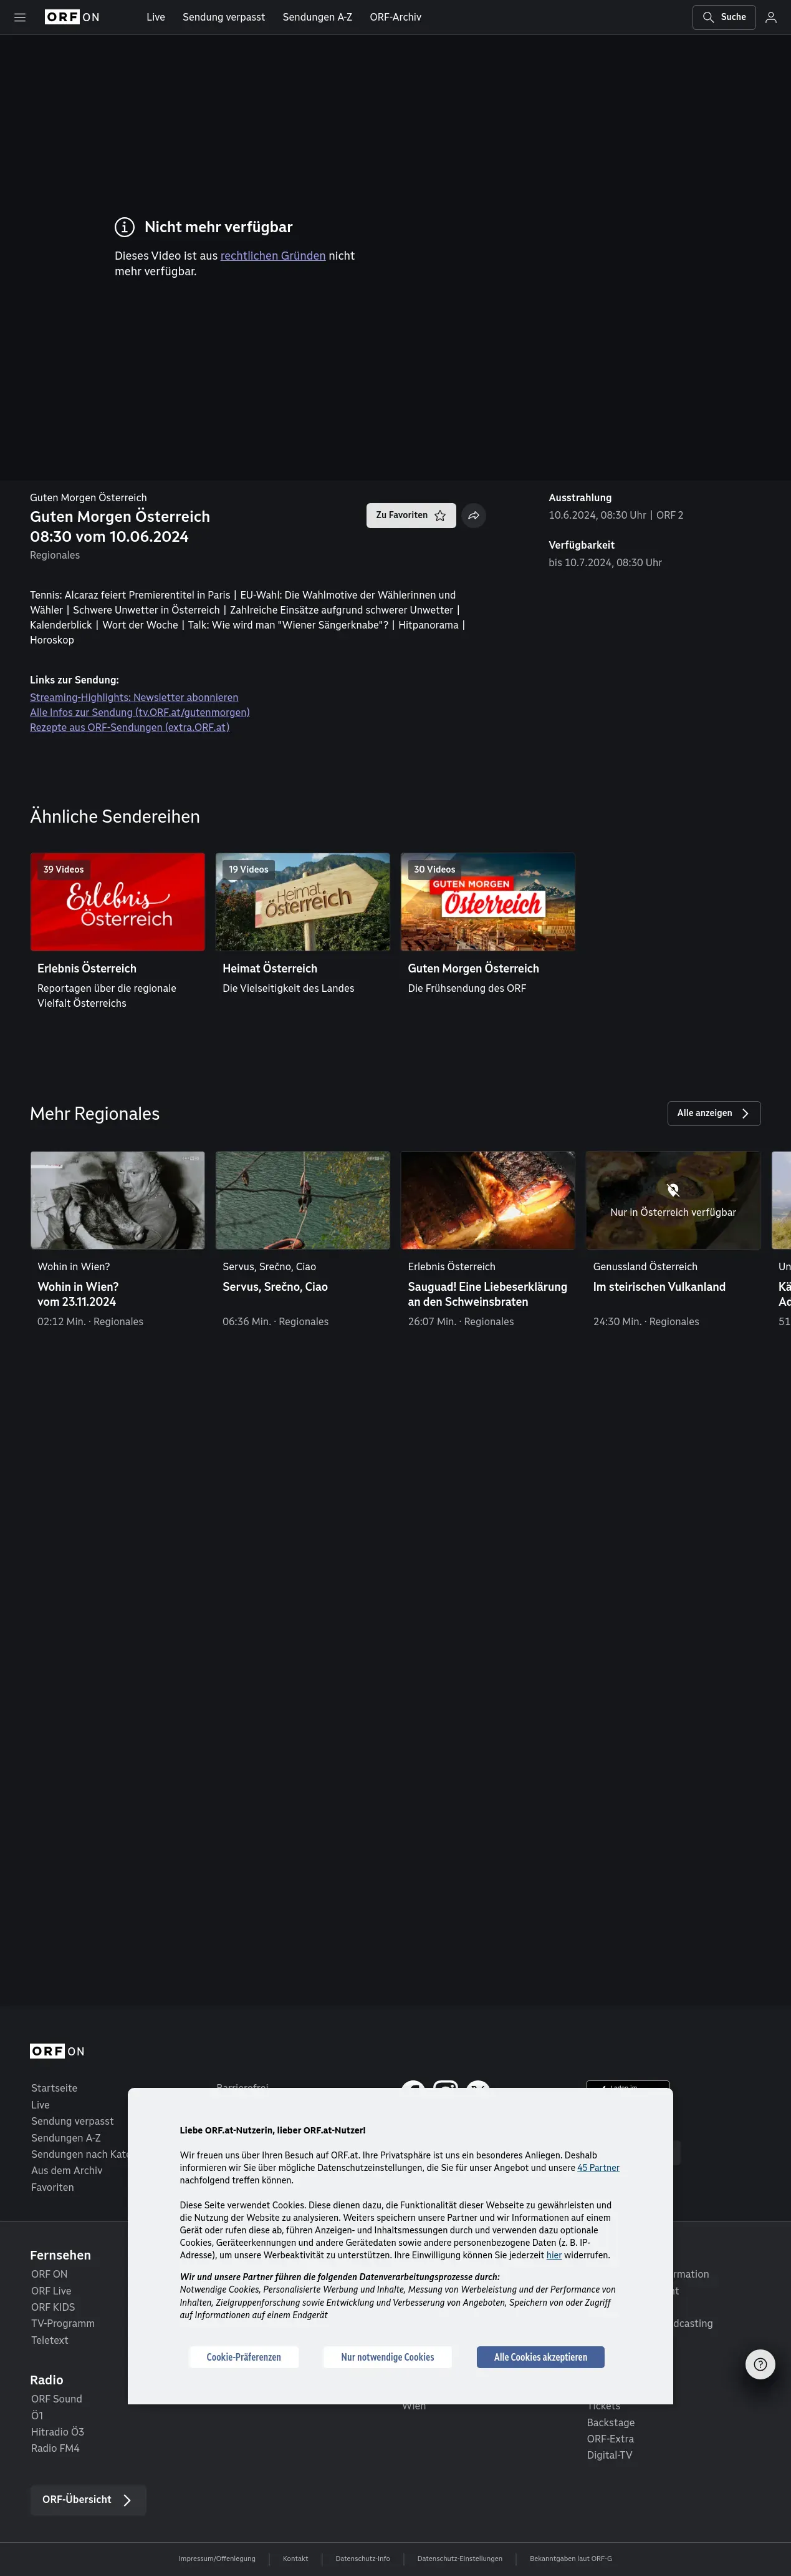Open ORF-Übersicht chevron button

(x=88, y=2500)
